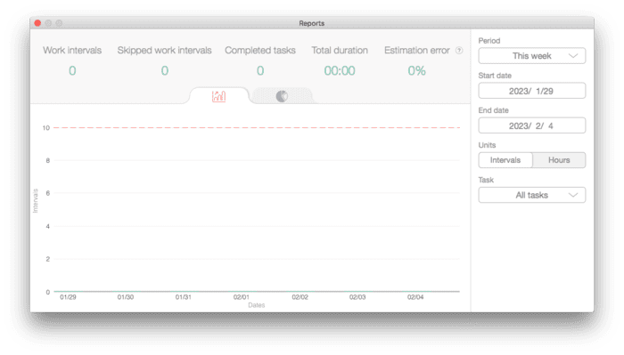
Task: Click the Completed tasks value 0
Action: pyautogui.click(x=260, y=70)
